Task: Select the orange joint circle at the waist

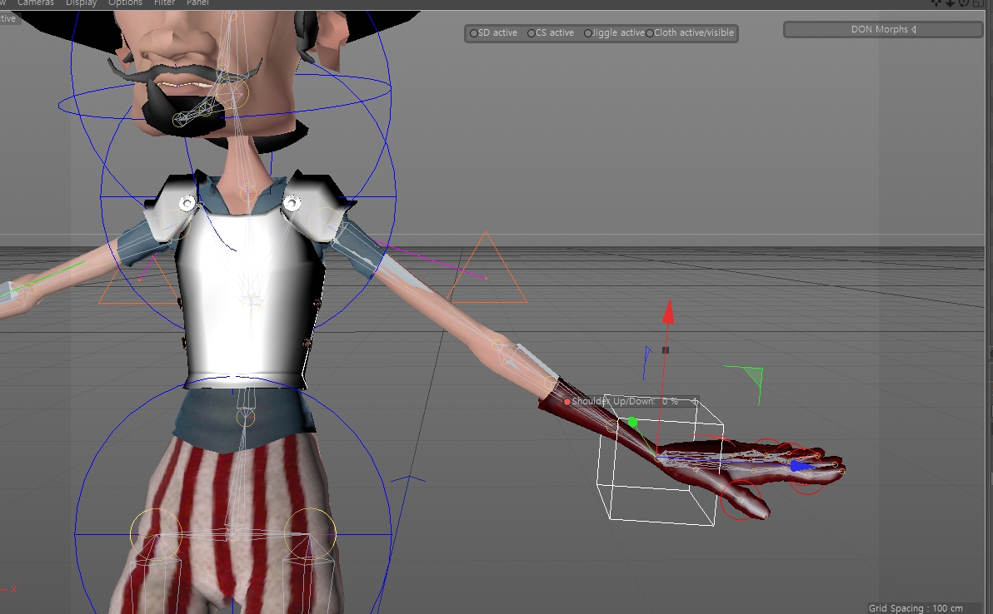Action: click(245, 417)
